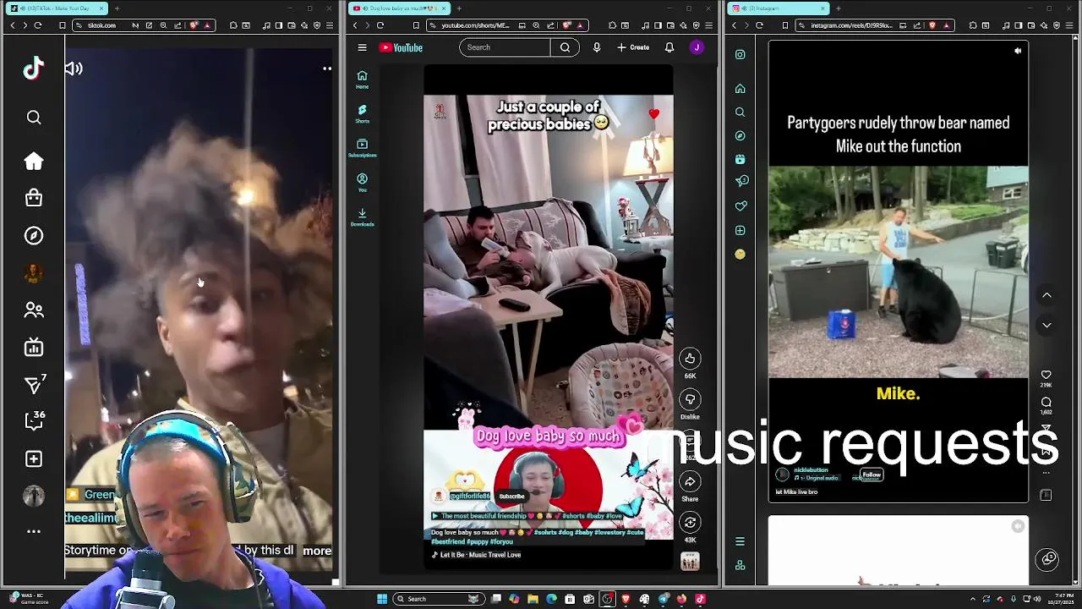Toggle TikTok video sound speaker icon
Viewport: 1082px width, 609px height.
(74, 69)
